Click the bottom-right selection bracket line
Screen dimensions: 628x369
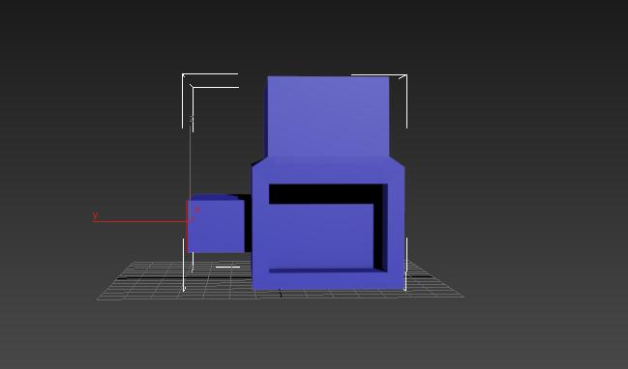click(x=406, y=264)
